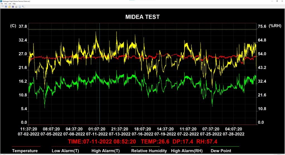This screenshot has height=155, width=285.
Task: Click the TIME:07-11-2022 08:52:20 readout
Action: tap(102, 142)
